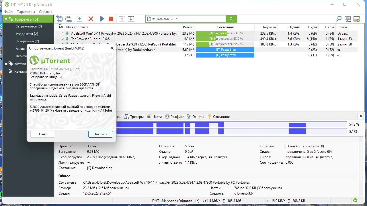
Task: Open remote access settings icon
Action: pos(348,19)
